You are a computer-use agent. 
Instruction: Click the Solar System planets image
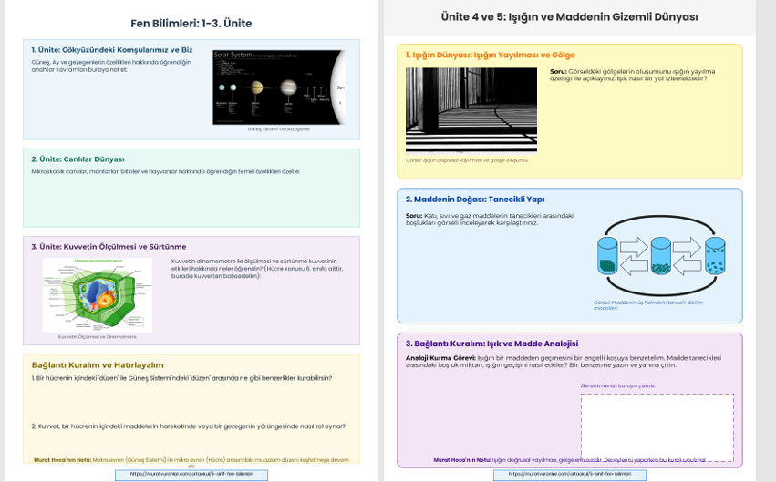point(278,87)
